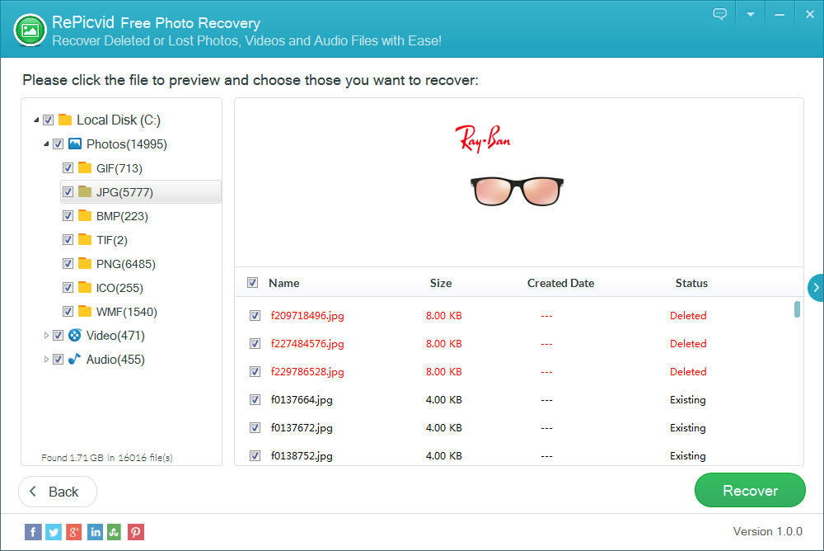Image resolution: width=824 pixels, height=551 pixels.
Task: Open the feedback chat icon in title bar
Action: (x=719, y=13)
